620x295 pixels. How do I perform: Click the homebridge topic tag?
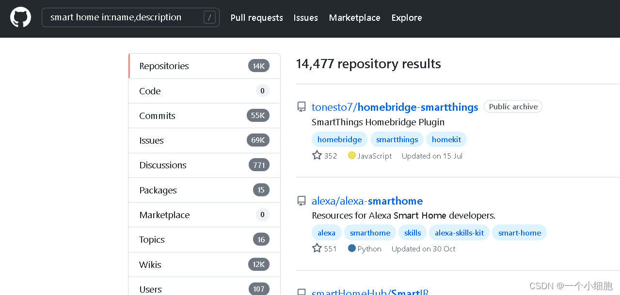[x=339, y=139]
